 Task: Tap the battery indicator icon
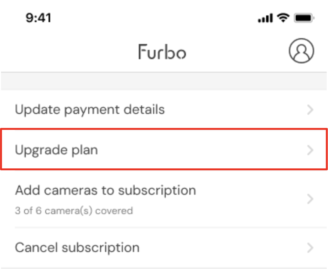pyautogui.click(x=304, y=18)
